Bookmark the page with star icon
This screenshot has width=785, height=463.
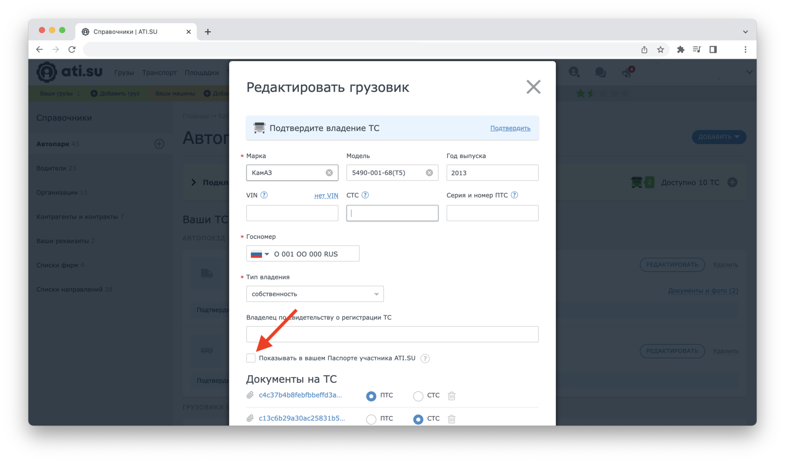coord(660,49)
